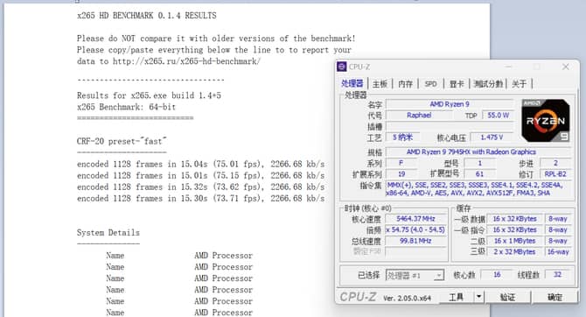This screenshot has width=586, height=317.
Task: Open the 关于 about tab
Action: click(519, 84)
